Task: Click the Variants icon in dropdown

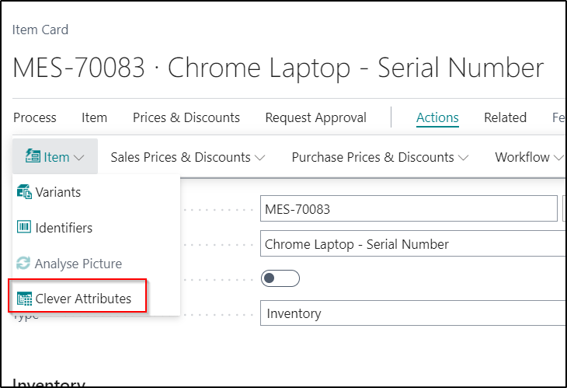Action: [x=24, y=191]
